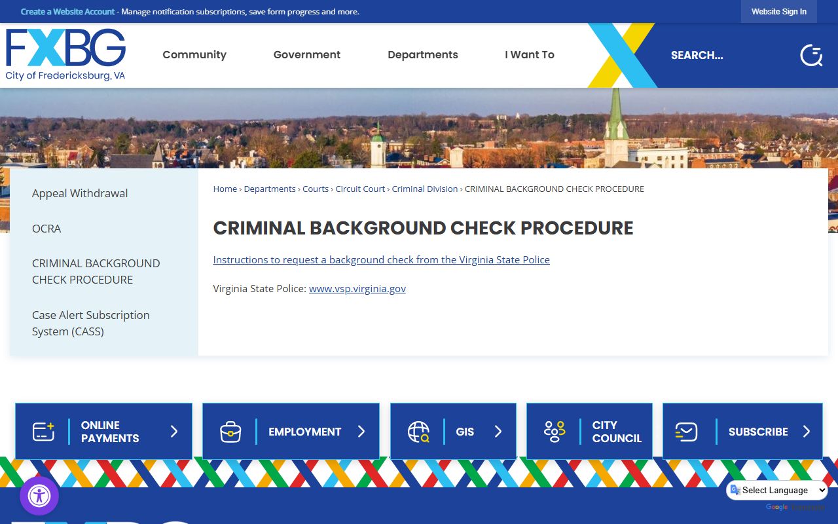Click the arrow on GIS button
This screenshot has height=524, width=838.
[498, 431]
